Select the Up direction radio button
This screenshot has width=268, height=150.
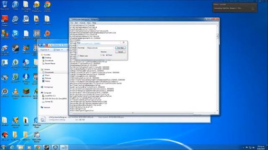101,55
